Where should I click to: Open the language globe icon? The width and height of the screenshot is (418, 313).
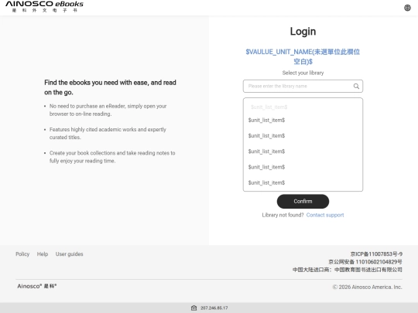(407, 8)
